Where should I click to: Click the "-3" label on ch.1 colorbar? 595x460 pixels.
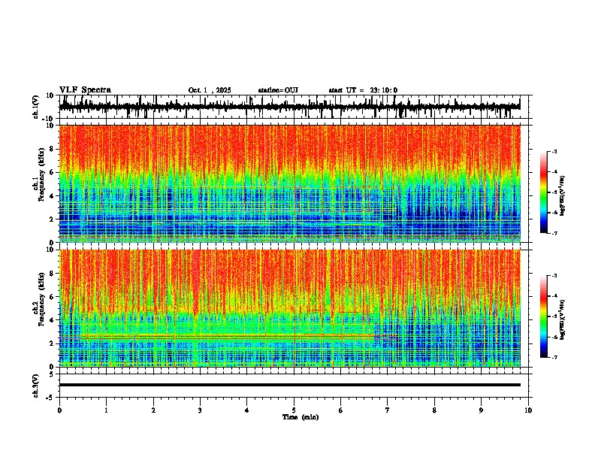pyautogui.click(x=554, y=152)
